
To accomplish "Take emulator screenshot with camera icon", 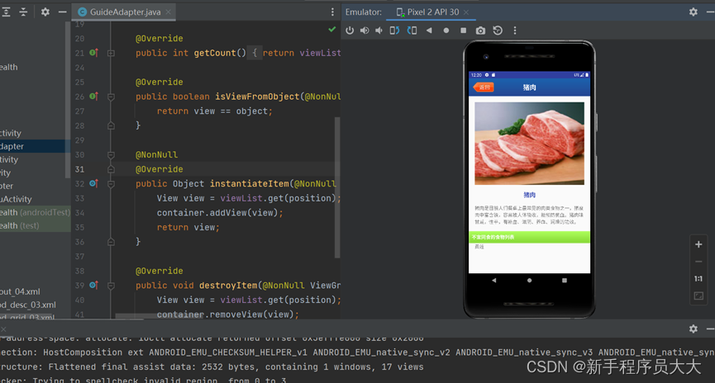I will [x=480, y=31].
